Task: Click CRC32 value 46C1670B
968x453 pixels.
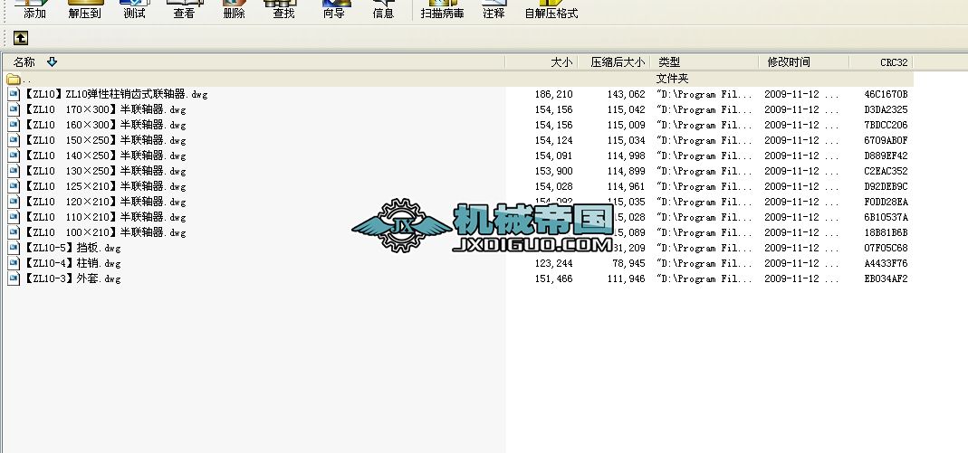Action: pos(886,94)
